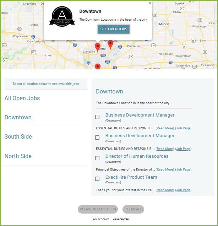Open the ExactHire Product Team title

(x=131, y=177)
